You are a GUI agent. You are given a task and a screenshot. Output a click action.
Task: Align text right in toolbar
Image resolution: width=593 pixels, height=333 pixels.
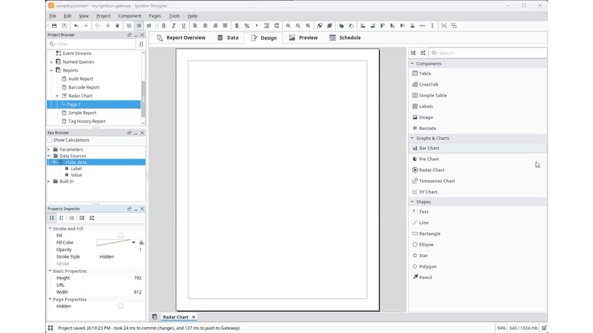pos(215,25)
